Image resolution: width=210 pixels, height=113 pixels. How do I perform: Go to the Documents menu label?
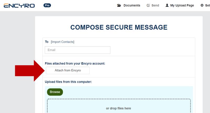point(132,5)
